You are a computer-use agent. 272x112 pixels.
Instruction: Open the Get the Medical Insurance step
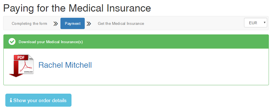click(x=121, y=24)
